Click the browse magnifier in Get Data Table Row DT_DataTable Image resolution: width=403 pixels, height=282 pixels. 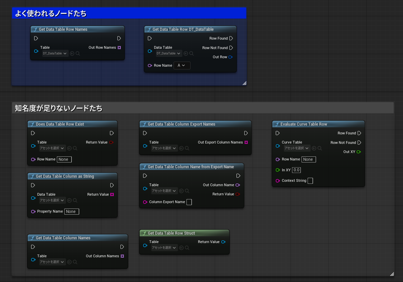(x=192, y=53)
